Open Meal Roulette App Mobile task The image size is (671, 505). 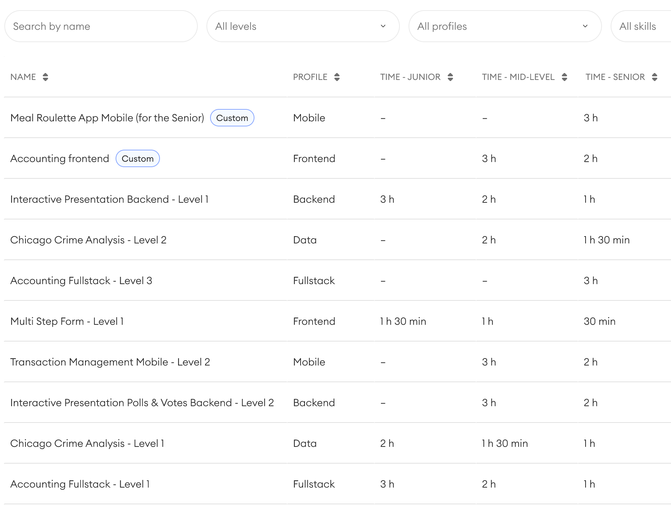(107, 118)
